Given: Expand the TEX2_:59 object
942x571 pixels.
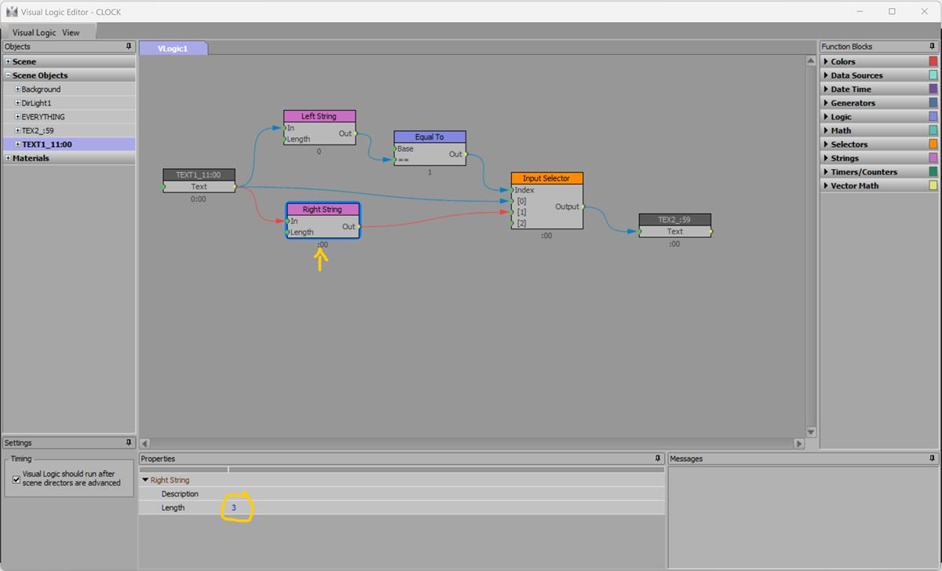Looking at the screenshot, I should coord(17,130).
